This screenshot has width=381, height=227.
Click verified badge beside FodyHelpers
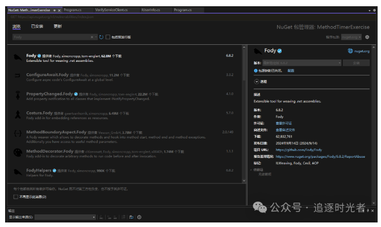pyautogui.click(x=55, y=170)
